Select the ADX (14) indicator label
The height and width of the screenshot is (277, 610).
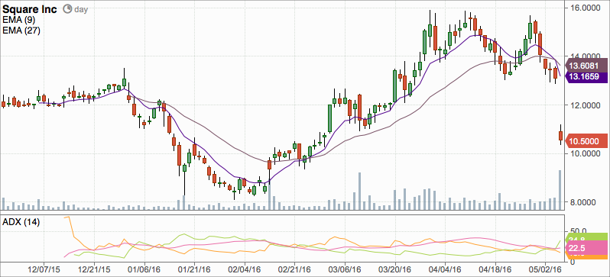[21, 223]
